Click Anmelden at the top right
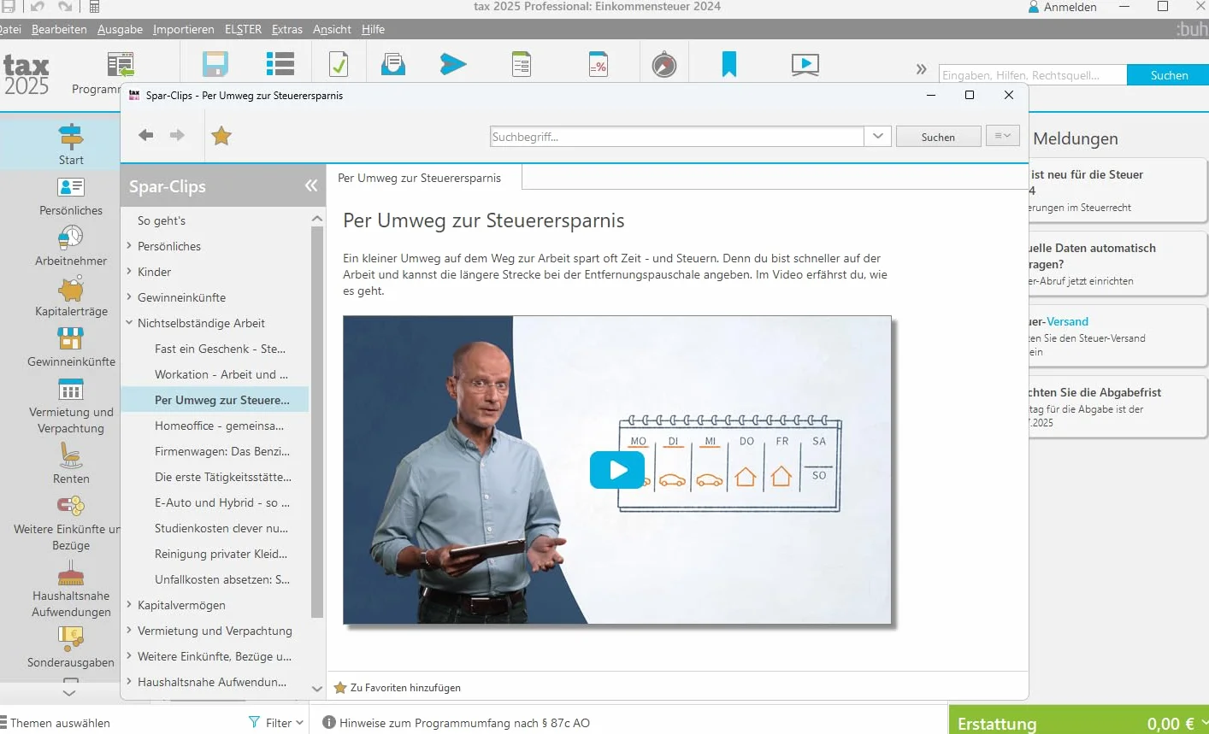Viewport: 1209px width, 734px height. pyautogui.click(x=1062, y=7)
